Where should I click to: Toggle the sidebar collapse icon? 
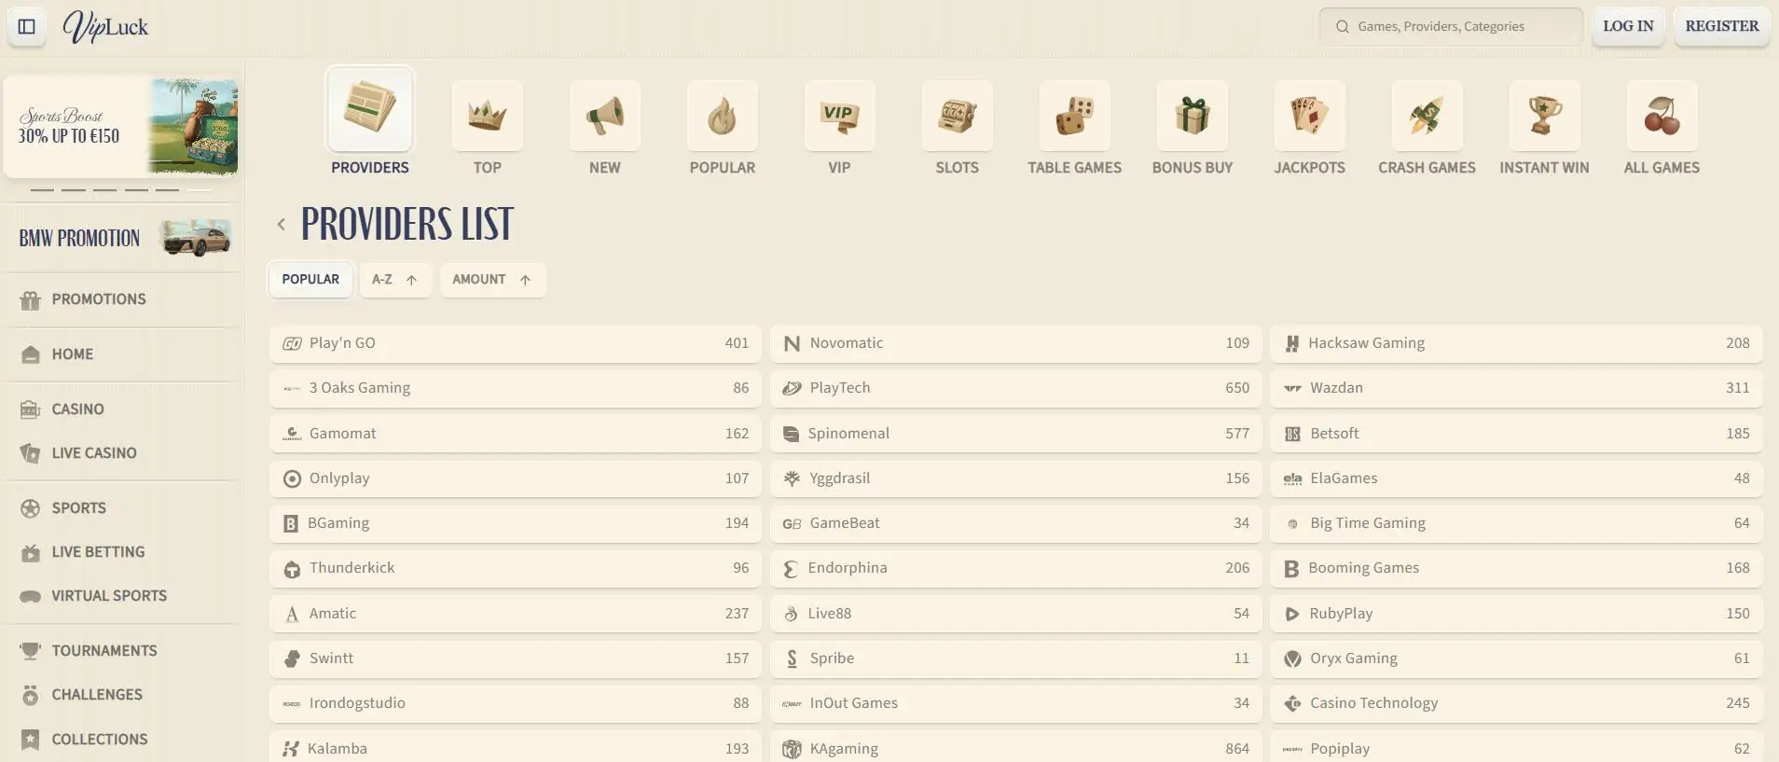(27, 26)
